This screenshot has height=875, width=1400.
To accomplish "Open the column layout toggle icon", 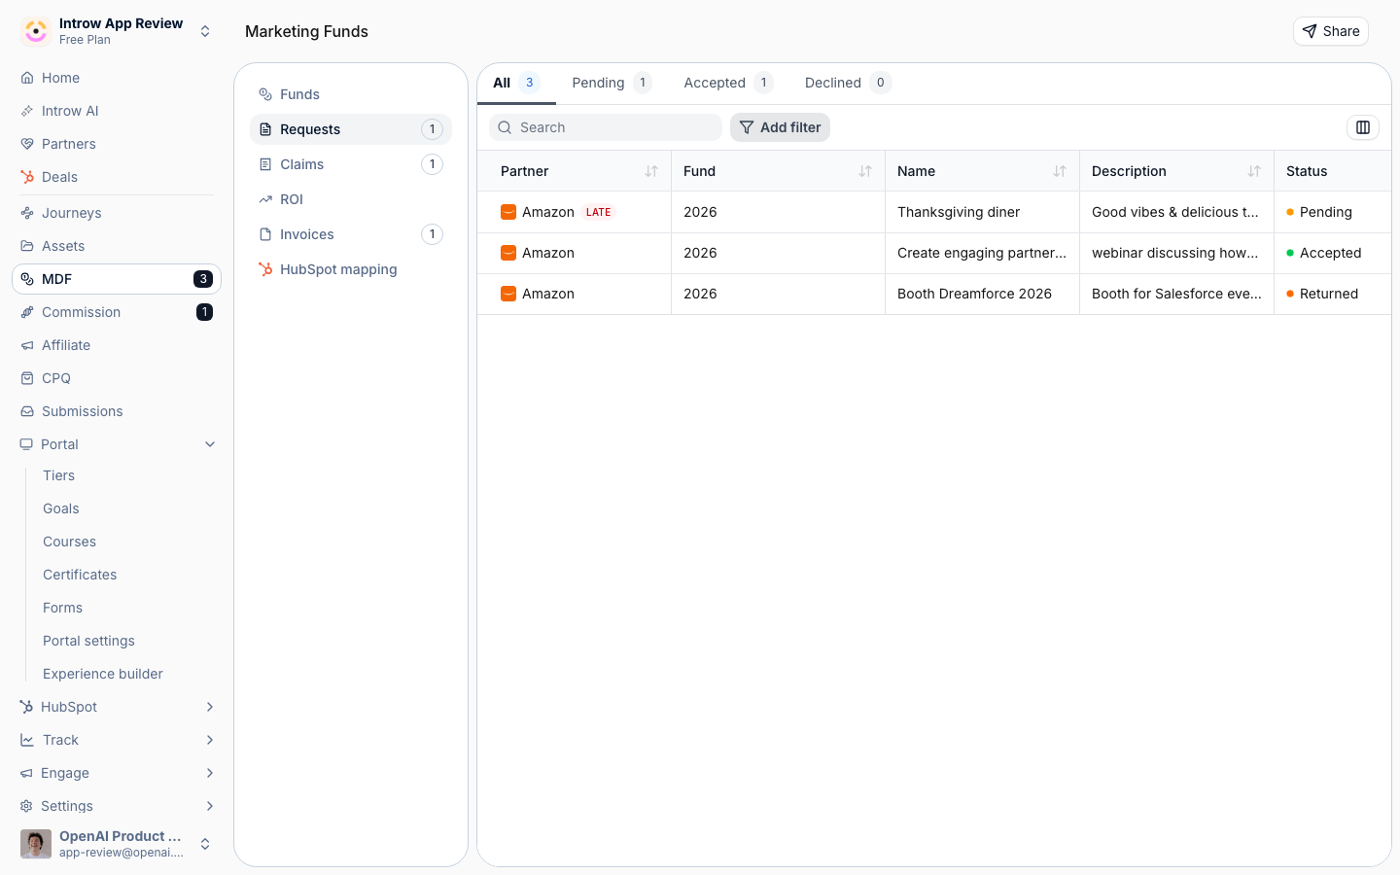I will (1363, 127).
